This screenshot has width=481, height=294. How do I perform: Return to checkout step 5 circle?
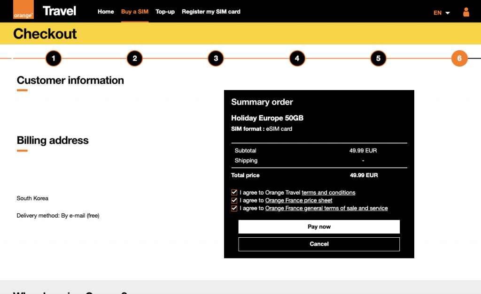click(x=378, y=59)
